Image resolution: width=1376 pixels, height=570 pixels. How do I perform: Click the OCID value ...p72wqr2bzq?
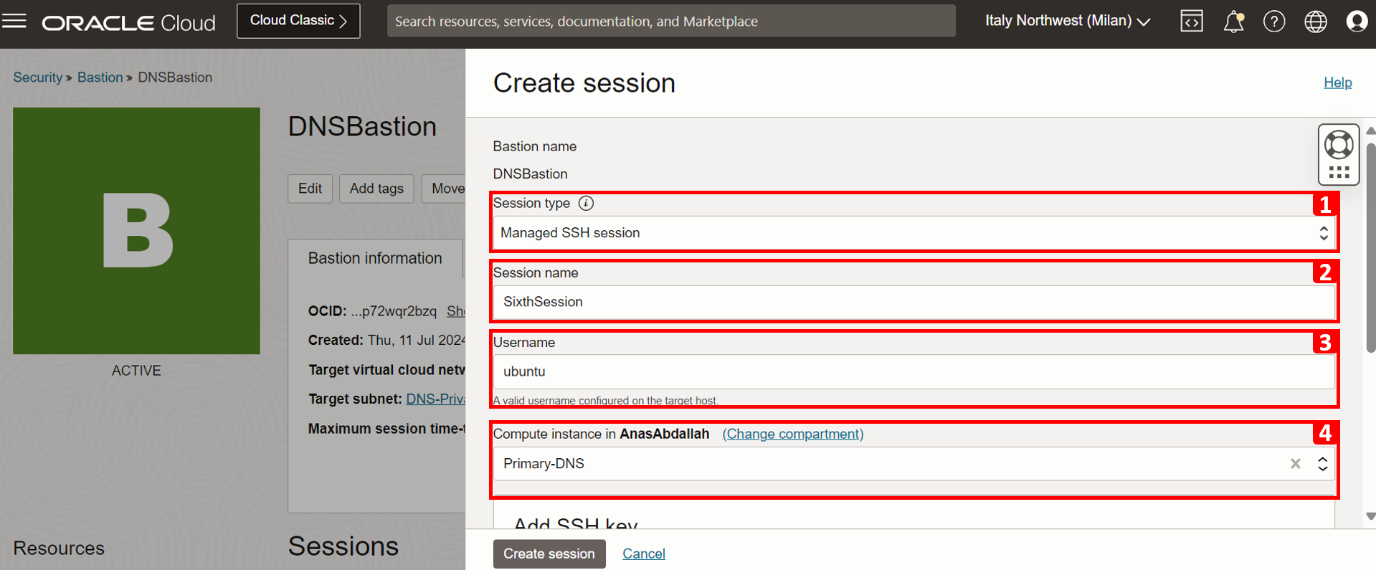pos(394,311)
